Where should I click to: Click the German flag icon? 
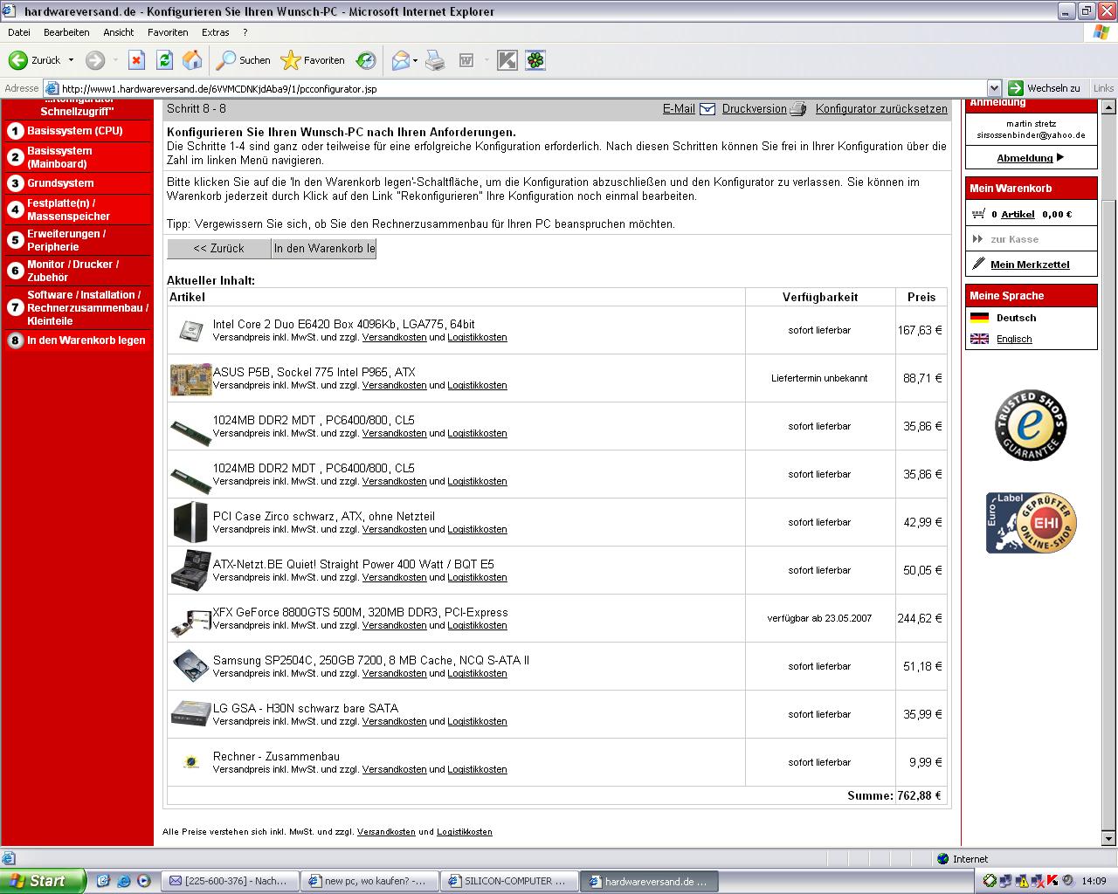point(979,318)
